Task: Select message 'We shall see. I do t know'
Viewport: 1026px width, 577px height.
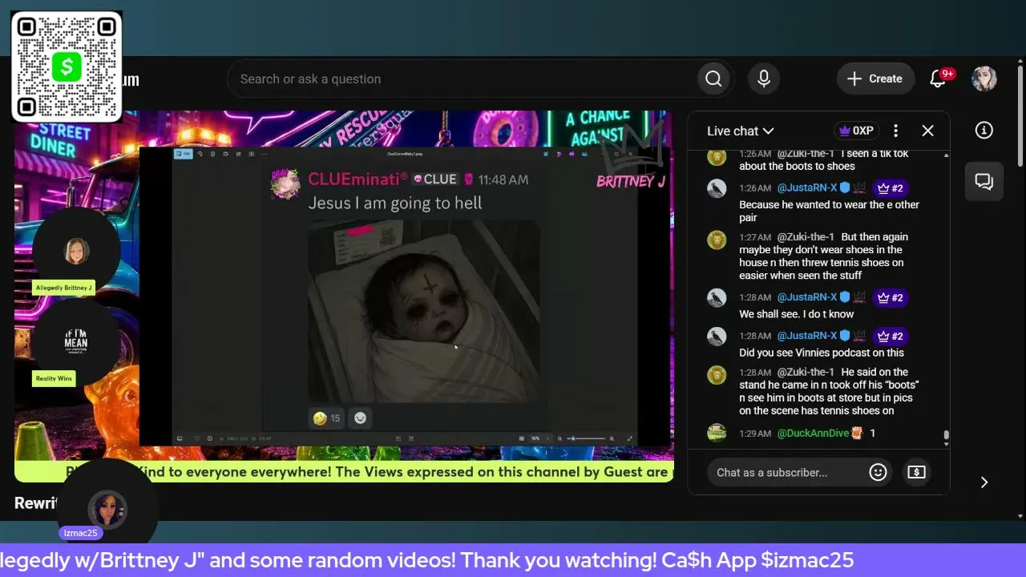Action: [797, 314]
